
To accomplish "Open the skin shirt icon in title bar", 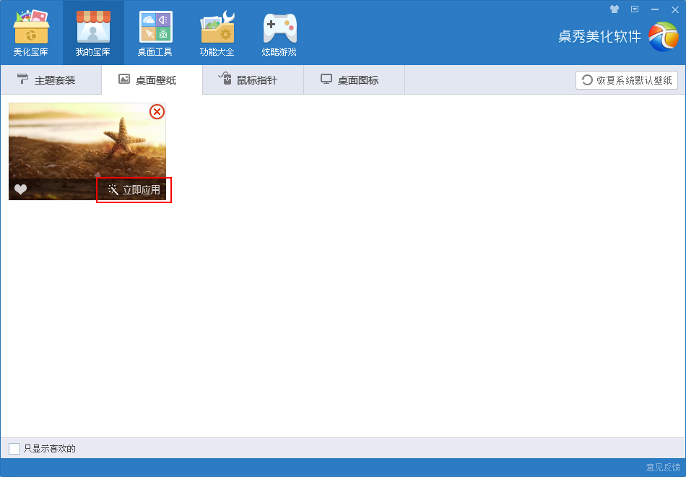I will [x=615, y=9].
